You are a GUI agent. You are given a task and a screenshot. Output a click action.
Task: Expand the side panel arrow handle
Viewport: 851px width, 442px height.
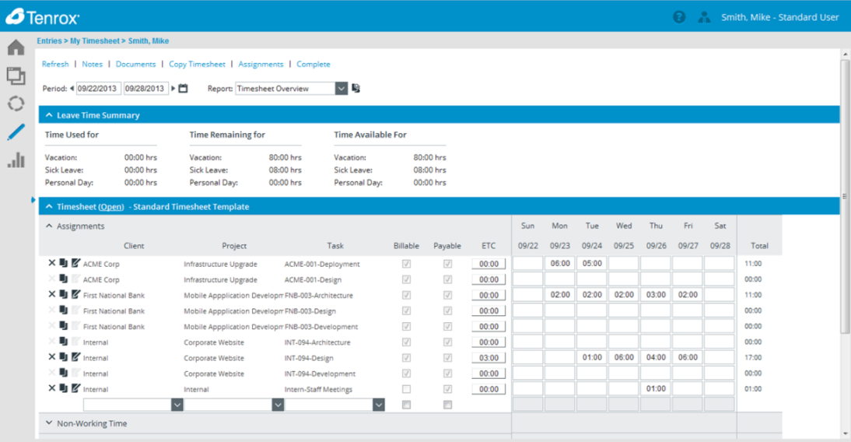(x=33, y=200)
